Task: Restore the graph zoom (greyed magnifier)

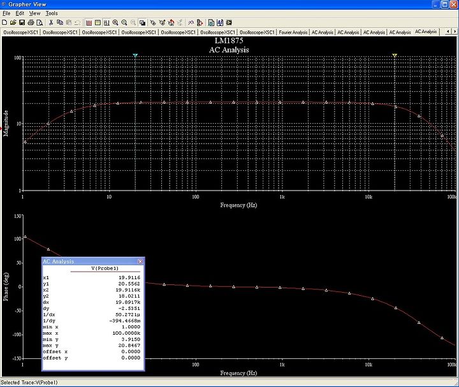Action: coord(133,22)
